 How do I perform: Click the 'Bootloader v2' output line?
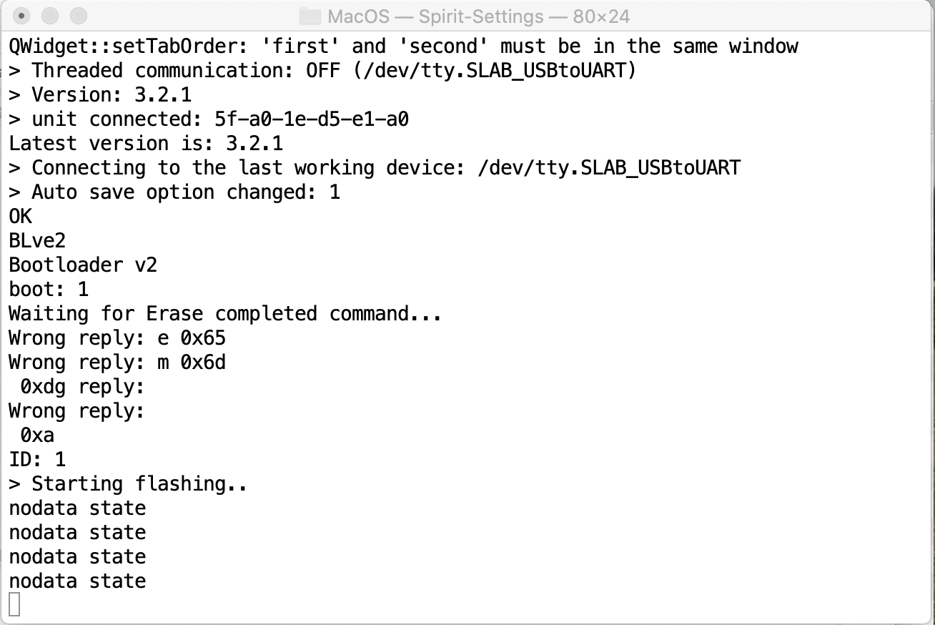tap(83, 265)
